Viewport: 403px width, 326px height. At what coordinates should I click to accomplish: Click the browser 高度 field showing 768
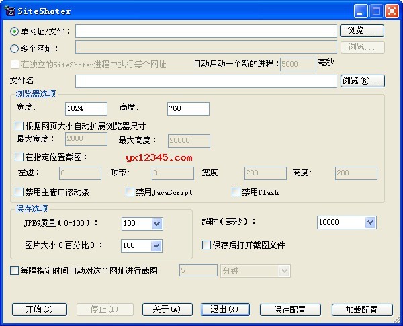[x=188, y=109]
